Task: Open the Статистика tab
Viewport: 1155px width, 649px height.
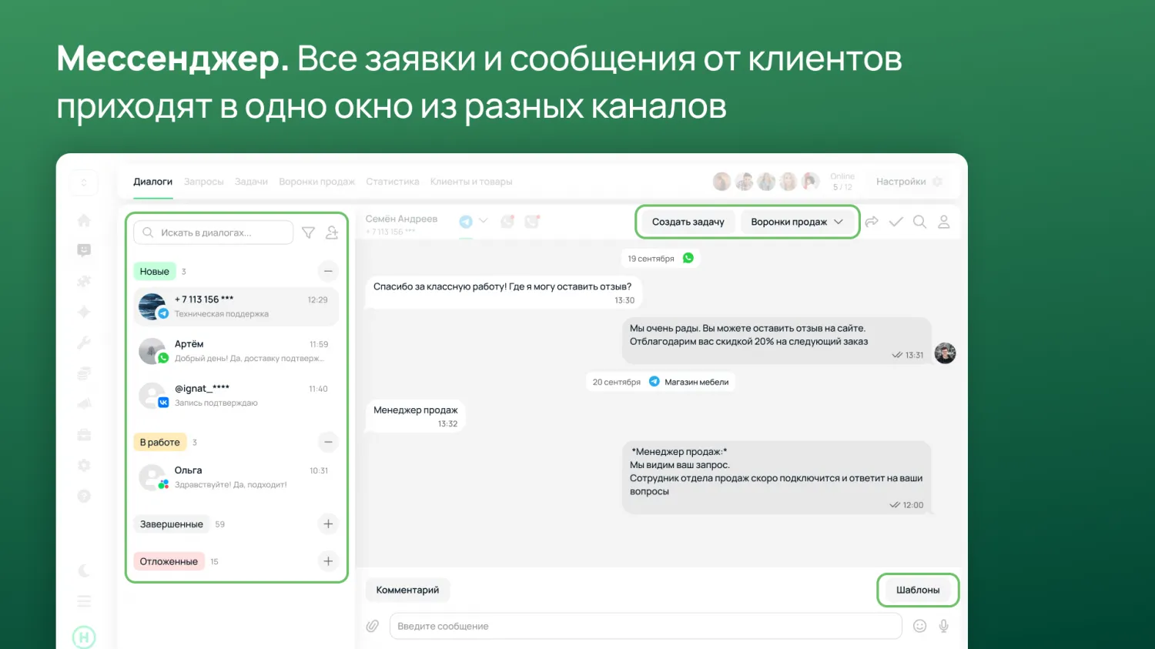Action: click(393, 182)
